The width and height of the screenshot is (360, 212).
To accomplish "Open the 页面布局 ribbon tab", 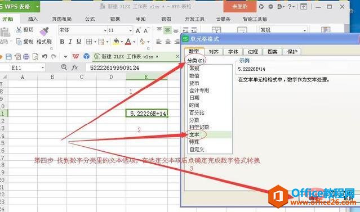I will [61, 19].
